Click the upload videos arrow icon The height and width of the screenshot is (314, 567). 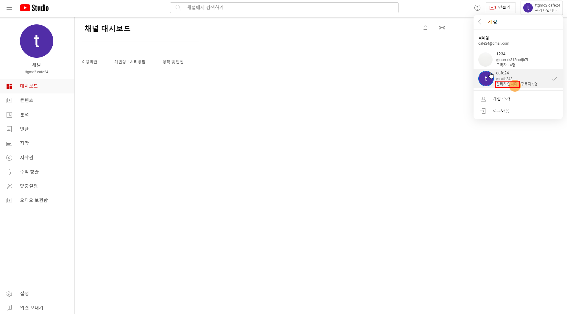tap(425, 28)
